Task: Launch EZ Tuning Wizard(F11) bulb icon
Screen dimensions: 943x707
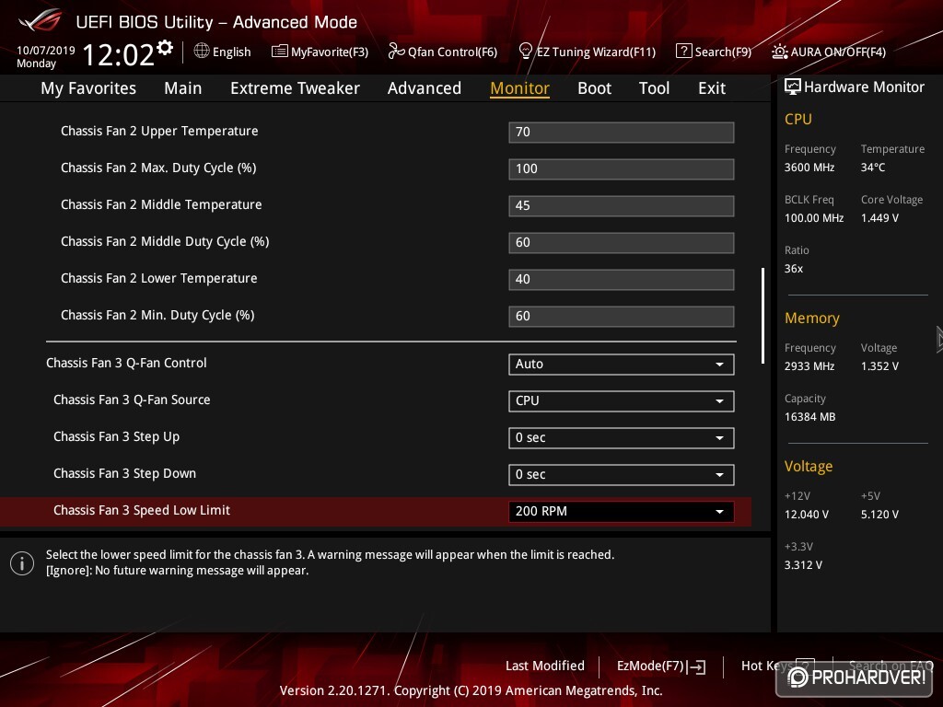Action: (525, 52)
